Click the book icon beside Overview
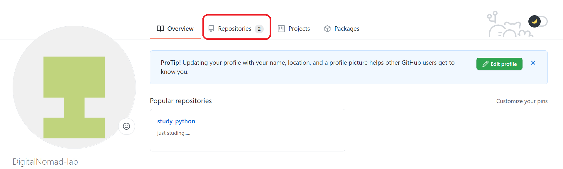Image resolution: width=563 pixels, height=169 pixels. pyautogui.click(x=160, y=28)
